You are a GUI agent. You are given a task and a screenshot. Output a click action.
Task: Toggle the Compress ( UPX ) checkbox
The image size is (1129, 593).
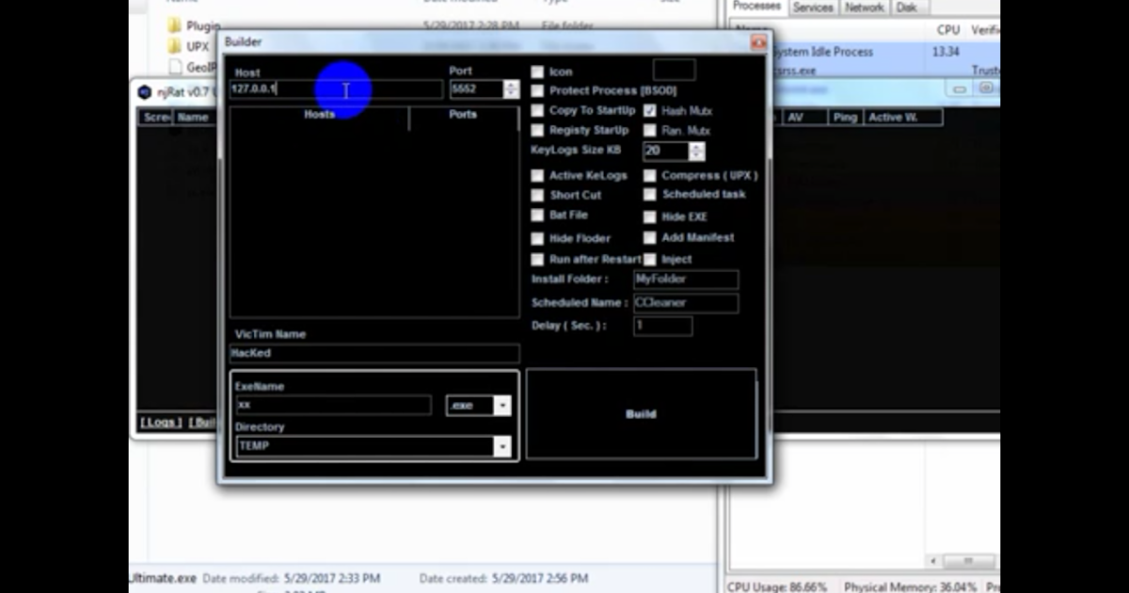(x=649, y=175)
